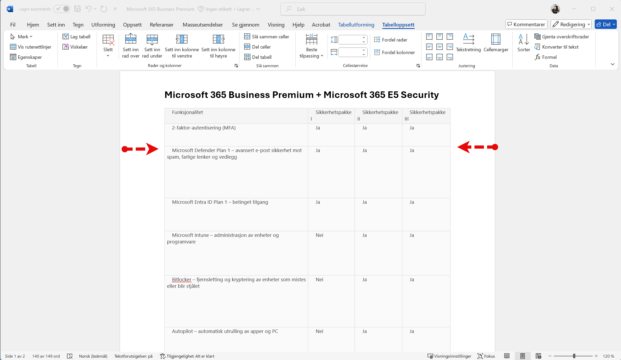Screen dimensions: 621x360
Task: Open the Formel formula dialog
Action: click(x=546, y=57)
